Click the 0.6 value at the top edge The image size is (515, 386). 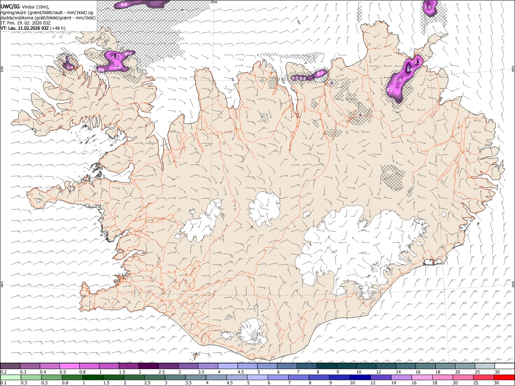pyautogui.click(x=124, y=5)
